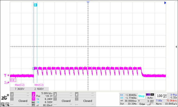Toggle channel 4 on via its number box
This screenshot has width=178, height=107.
[77, 94]
